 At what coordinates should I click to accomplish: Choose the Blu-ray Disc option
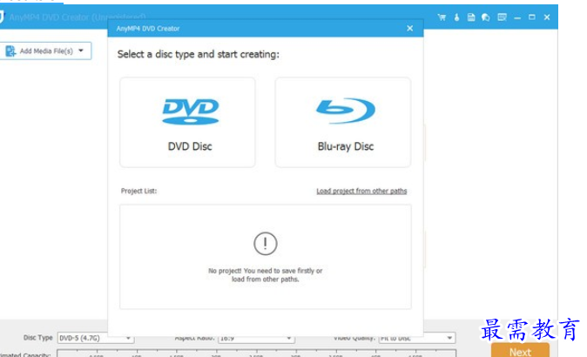pyautogui.click(x=343, y=123)
